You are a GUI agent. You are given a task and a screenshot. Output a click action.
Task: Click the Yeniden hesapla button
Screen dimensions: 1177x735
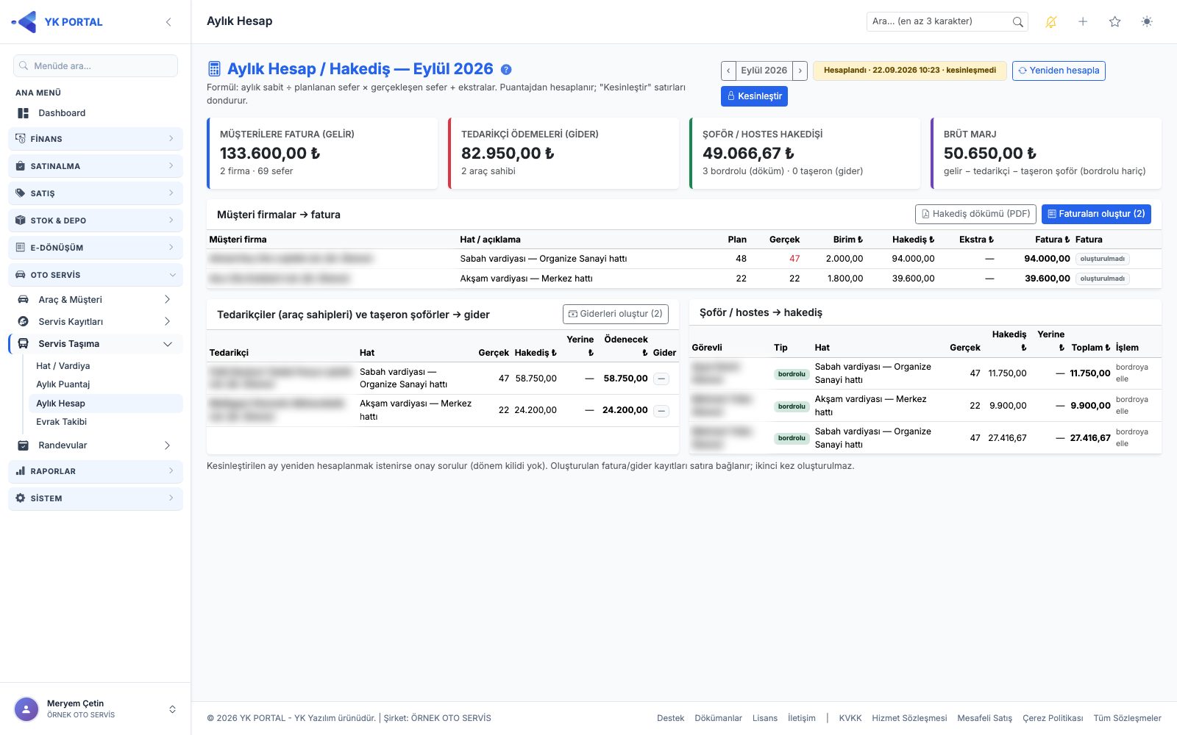click(x=1059, y=71)
